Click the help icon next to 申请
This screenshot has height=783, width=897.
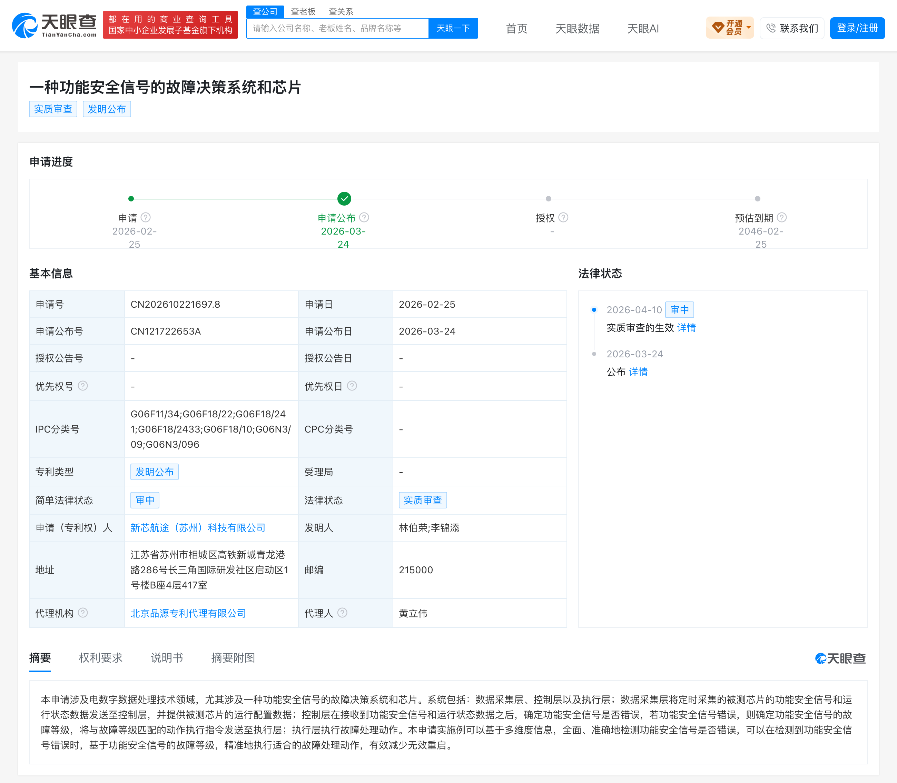(146, 218)
